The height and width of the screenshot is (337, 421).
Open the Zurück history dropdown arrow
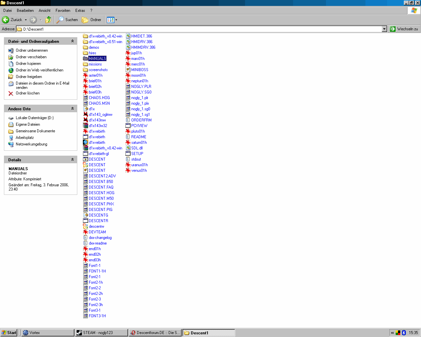pos(26,20)
